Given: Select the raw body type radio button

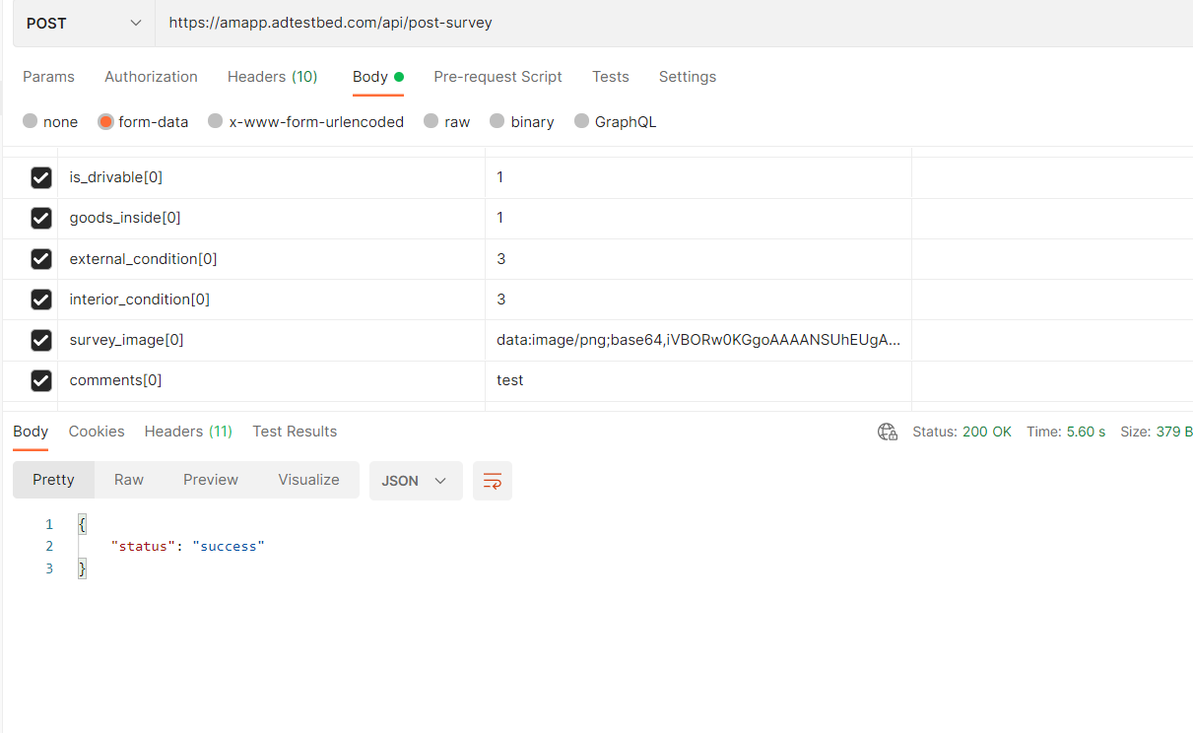Looking at the screenshot, I should coord(431,121).
